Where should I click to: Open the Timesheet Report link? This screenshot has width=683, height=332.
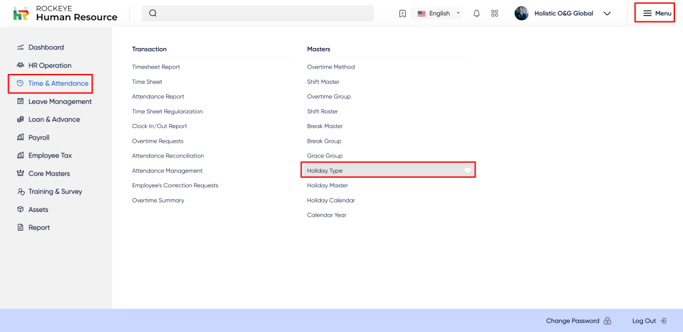[156, 67]
